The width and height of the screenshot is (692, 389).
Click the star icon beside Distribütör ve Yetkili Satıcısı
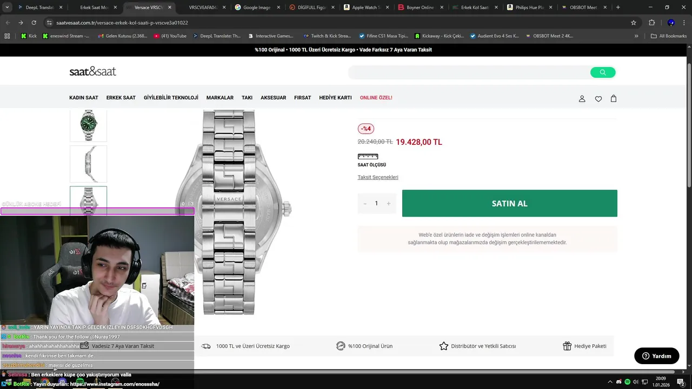pyautogui.click(x=444, y=346)
